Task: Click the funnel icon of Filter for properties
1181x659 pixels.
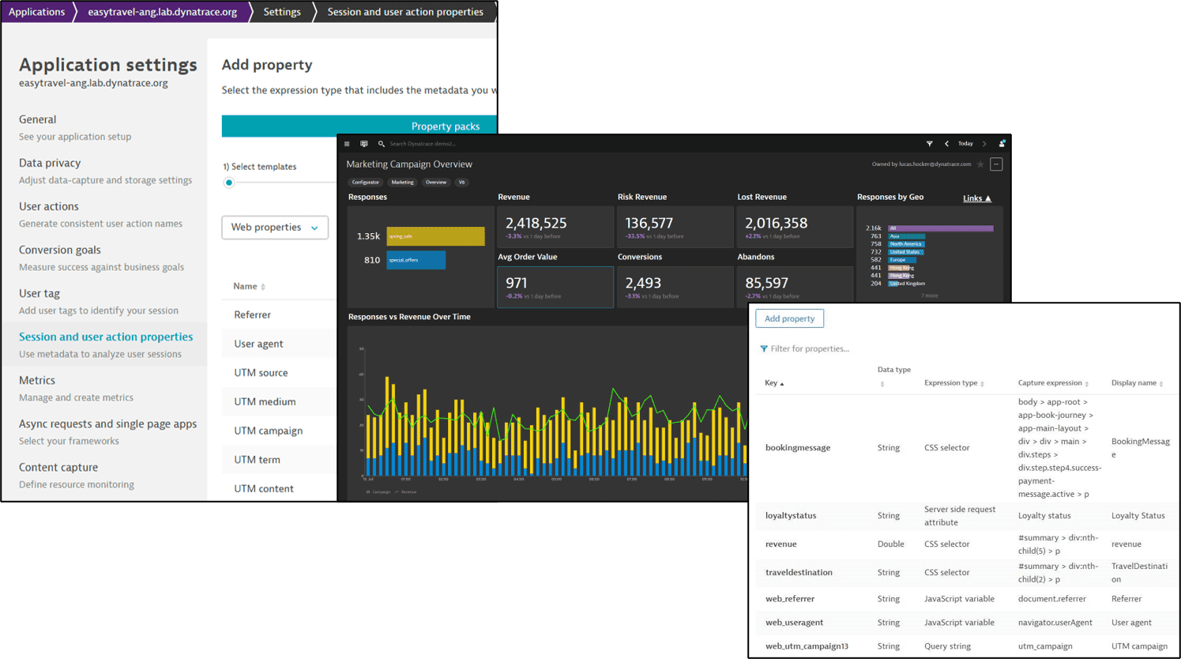Action: click(763, 348)
